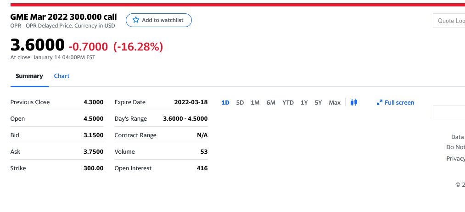This screenshot has width=465, height=212.
Task: Click the Previous Close label
Action: coord(30,102)
